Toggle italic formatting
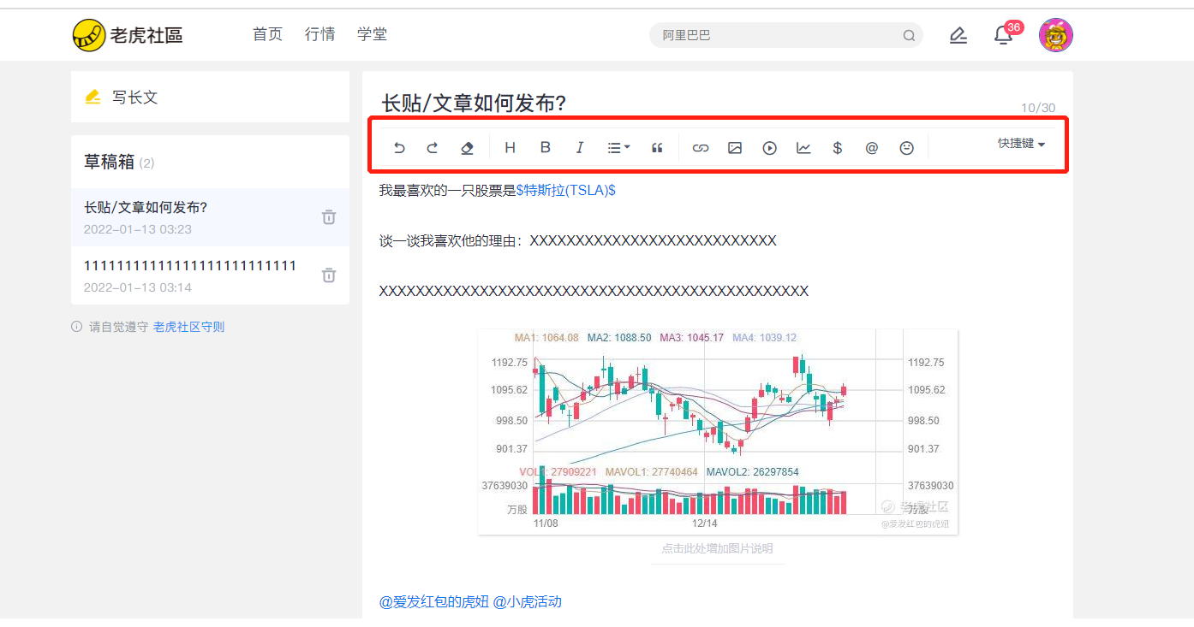 pyautogui.click(x=580, y=148)
